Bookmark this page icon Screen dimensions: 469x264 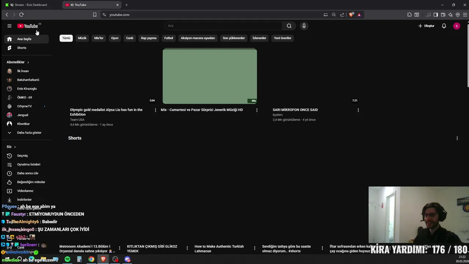[95, 15]
